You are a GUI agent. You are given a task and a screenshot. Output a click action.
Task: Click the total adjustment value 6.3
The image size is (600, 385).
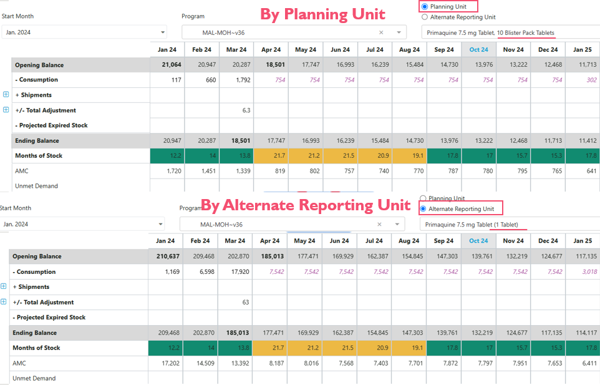tap(246, 110)
